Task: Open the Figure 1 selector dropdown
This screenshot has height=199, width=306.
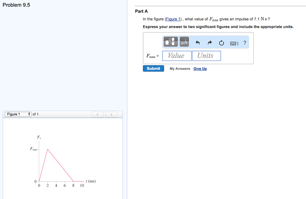Action: tap(18, 114)
